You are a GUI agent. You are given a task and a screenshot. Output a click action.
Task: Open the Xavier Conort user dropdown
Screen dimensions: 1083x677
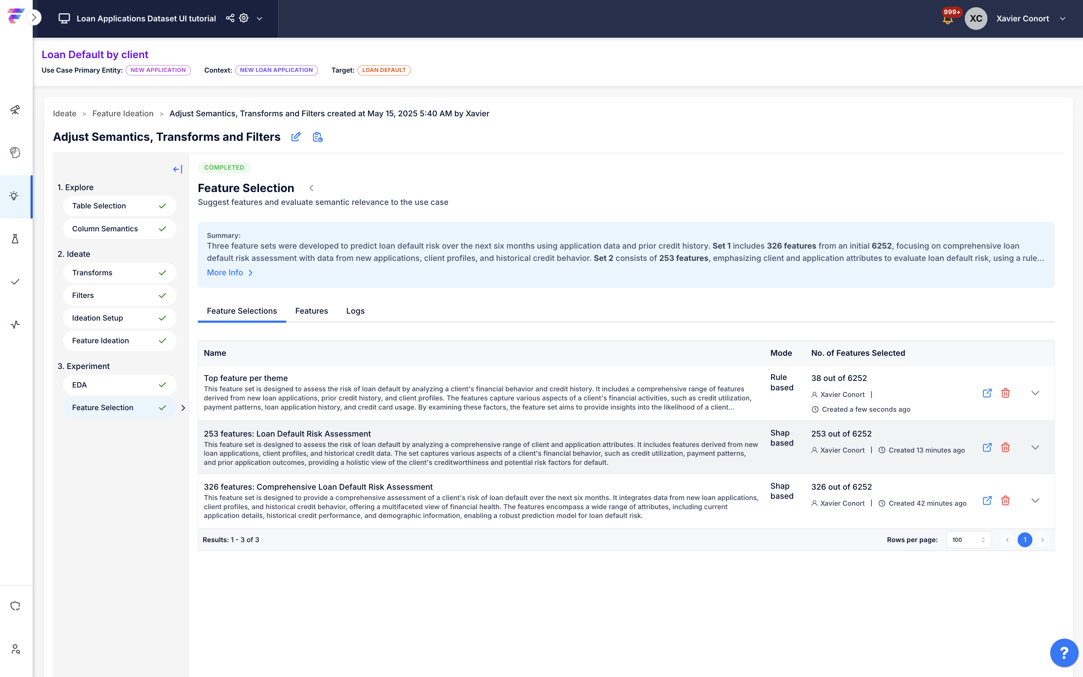1063,19
